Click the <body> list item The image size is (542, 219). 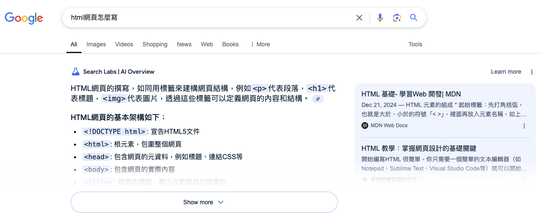coord(129,169)
